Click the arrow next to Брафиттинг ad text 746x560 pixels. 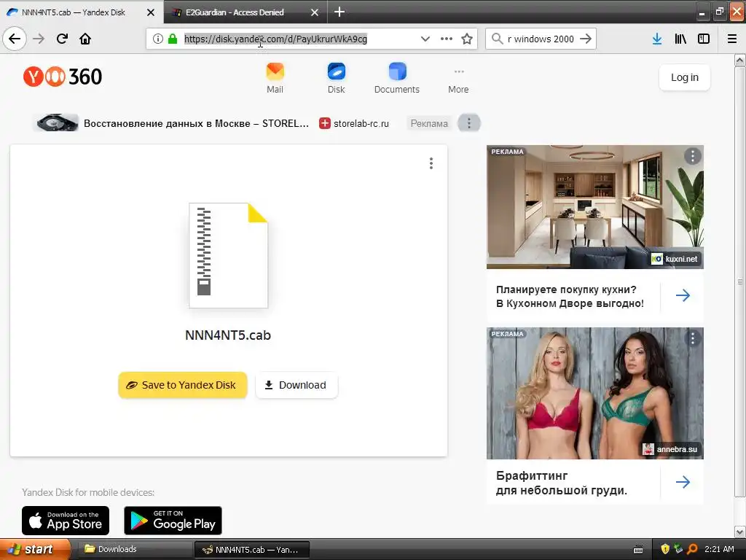683,482
